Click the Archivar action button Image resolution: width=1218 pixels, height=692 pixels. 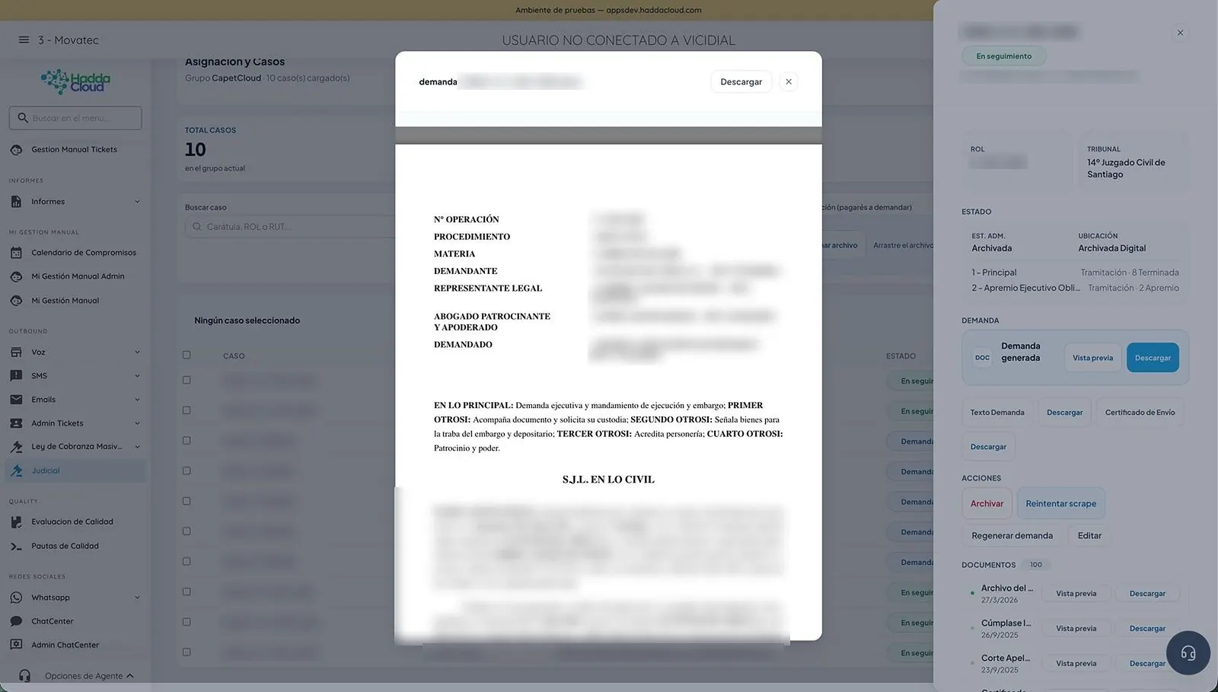coord(987,504)
